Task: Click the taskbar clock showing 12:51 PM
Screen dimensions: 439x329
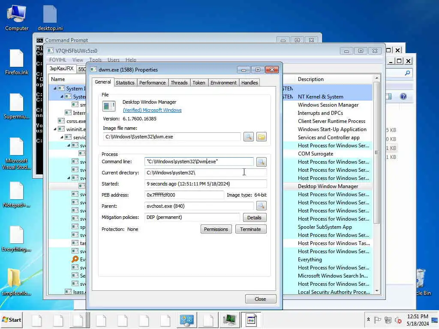Action: click(418, 320)
